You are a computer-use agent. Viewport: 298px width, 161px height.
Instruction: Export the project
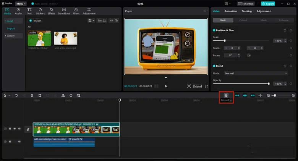tap(268, 3)
